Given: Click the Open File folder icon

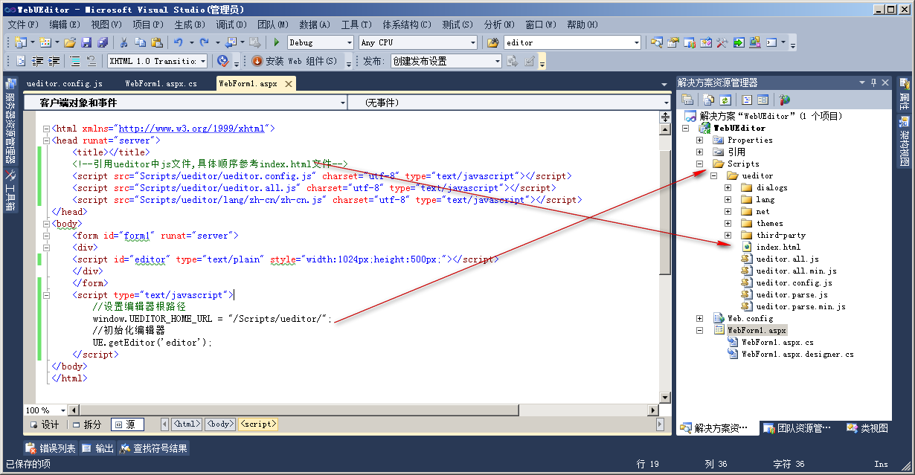Looking at the screenshot, I should (70, 42).
